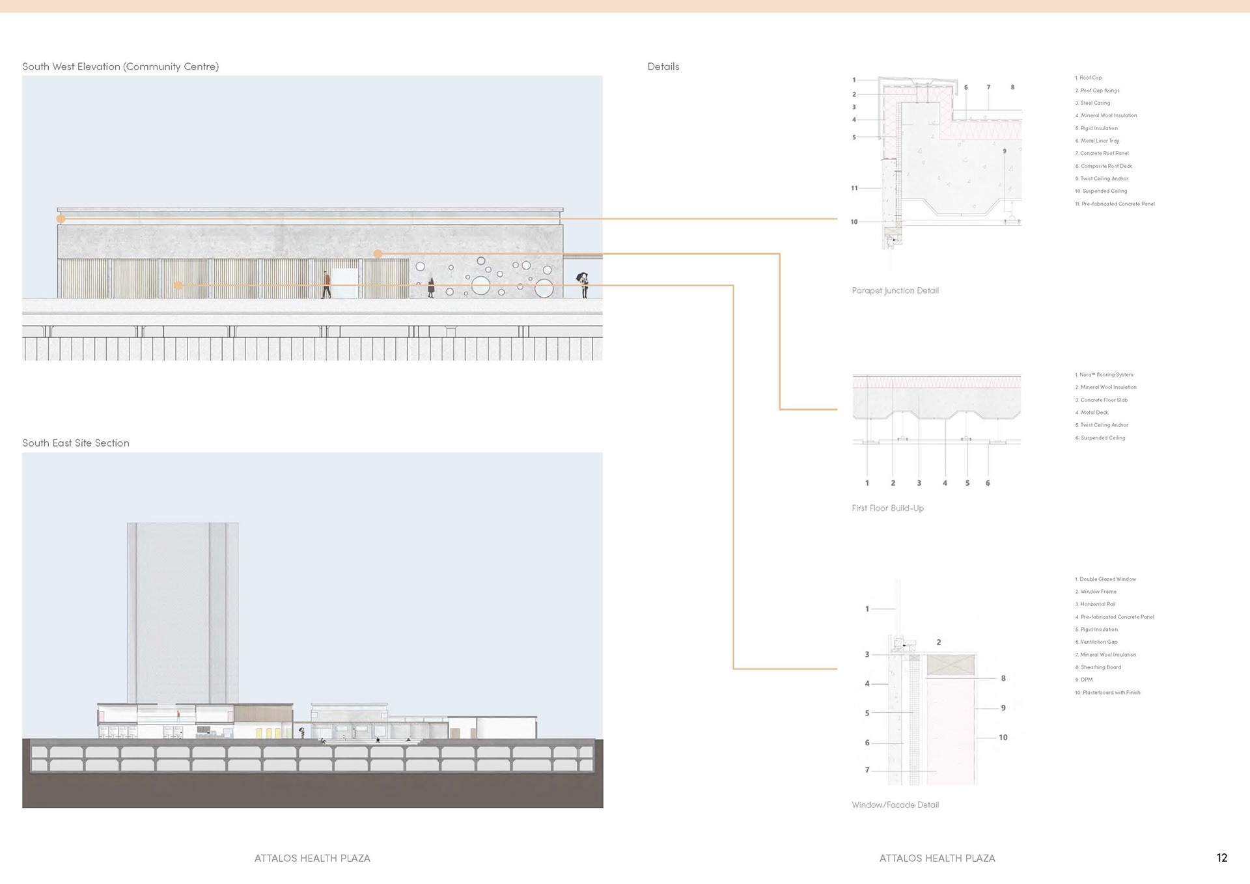Click the tall tower in the South East Site Section
The width and height of the screenshot is (1250, 884).
coord(182,612)
